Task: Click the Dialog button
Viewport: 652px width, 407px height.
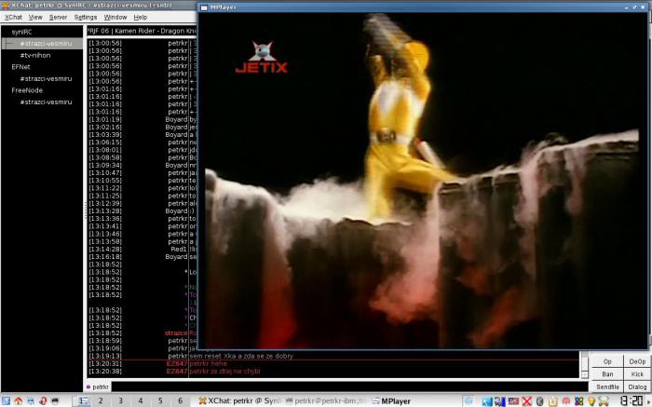Action: [x=637, y=387]
